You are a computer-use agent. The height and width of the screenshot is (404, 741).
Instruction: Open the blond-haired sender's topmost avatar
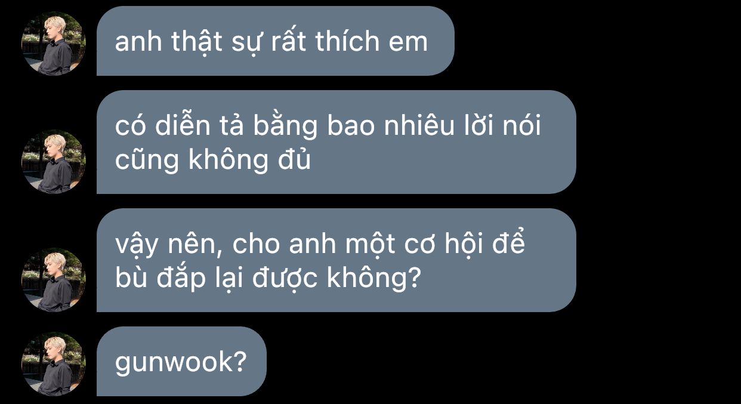click(54, 44)
